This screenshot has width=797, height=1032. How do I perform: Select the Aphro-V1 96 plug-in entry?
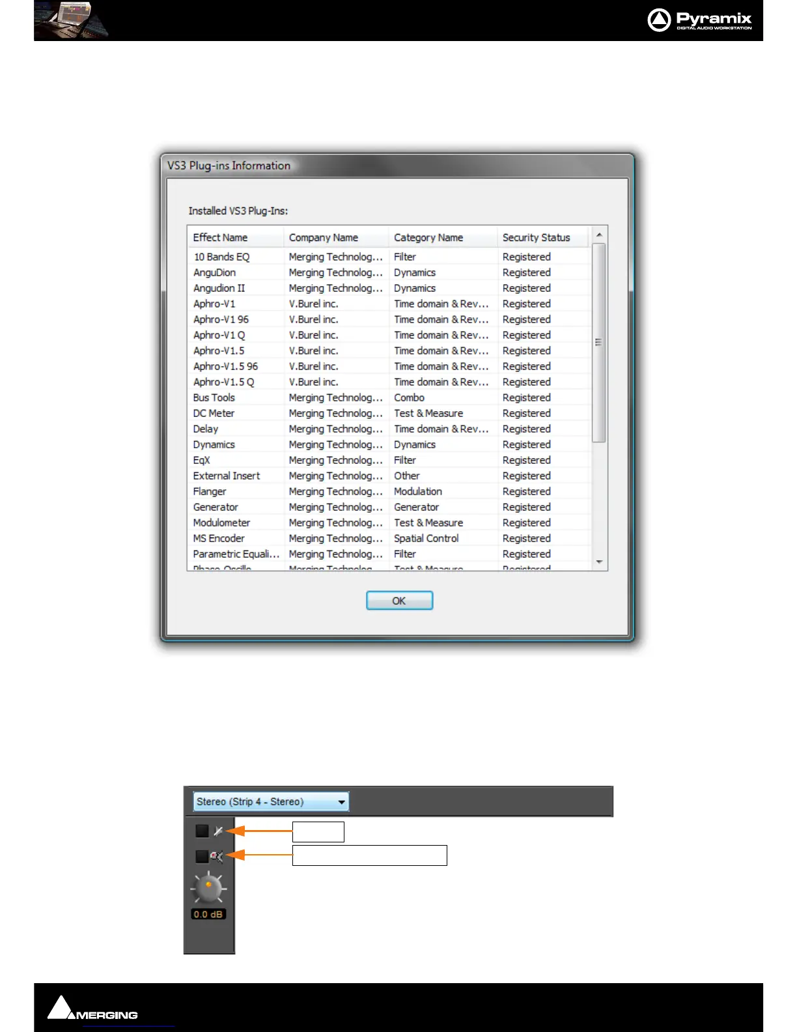[x=389, y=319]
